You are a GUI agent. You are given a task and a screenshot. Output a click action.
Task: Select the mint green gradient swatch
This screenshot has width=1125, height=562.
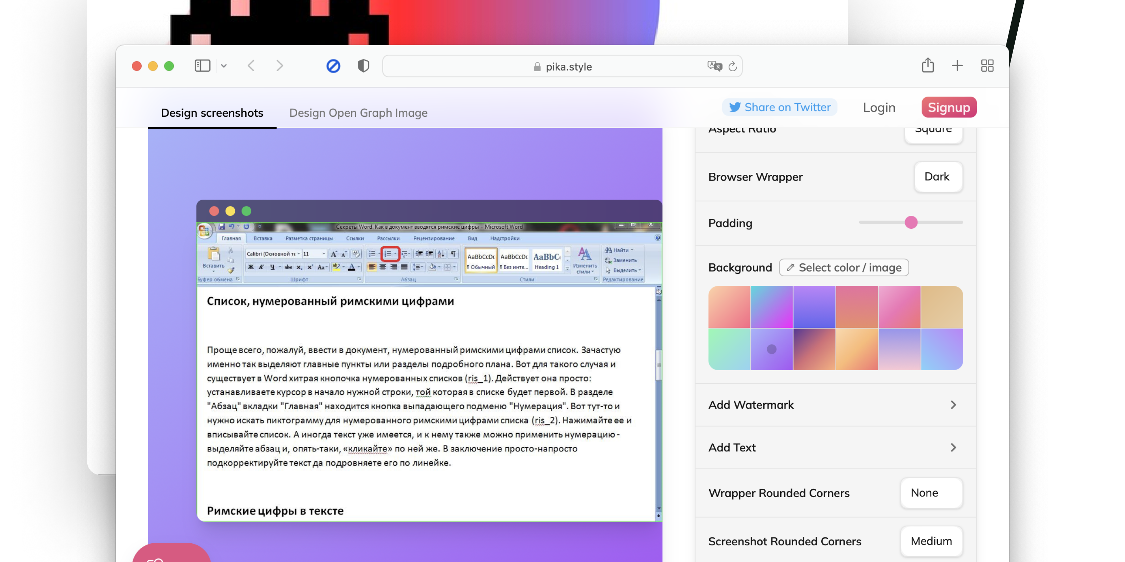(x=729, y=350)
